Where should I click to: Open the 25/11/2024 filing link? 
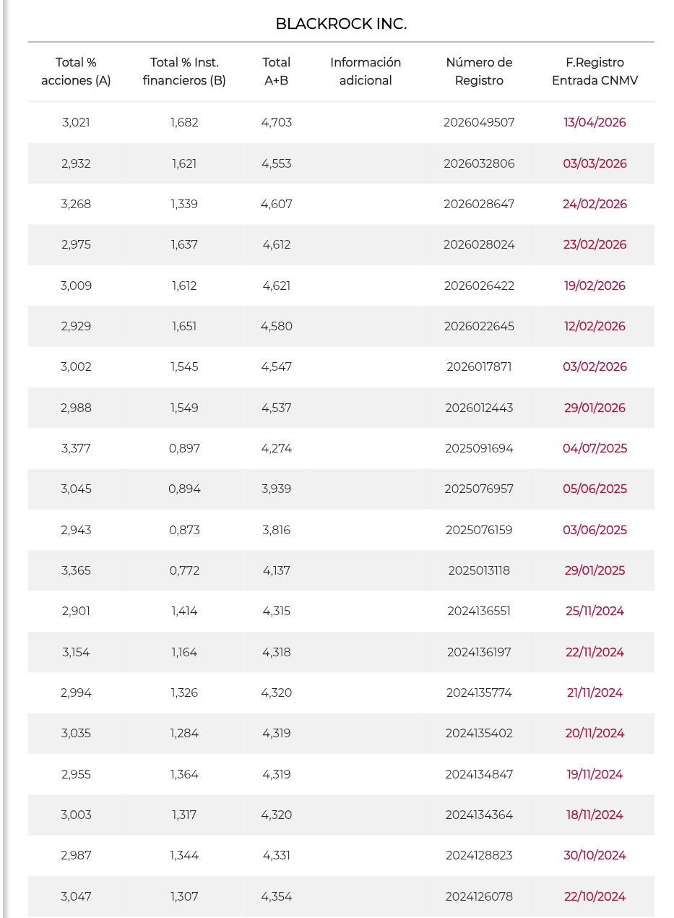(x=595, y=611)
